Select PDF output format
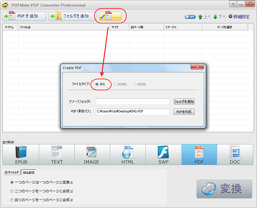The height and width of the screenshot is (208, 257). tap(200, 155)
